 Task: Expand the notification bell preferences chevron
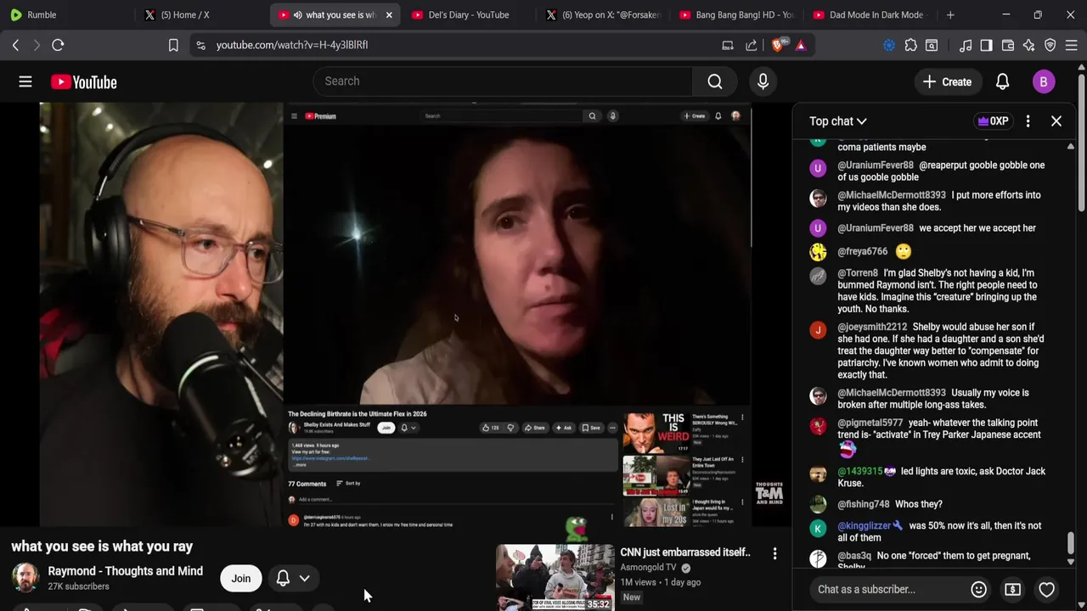click(x=304, y=578)
